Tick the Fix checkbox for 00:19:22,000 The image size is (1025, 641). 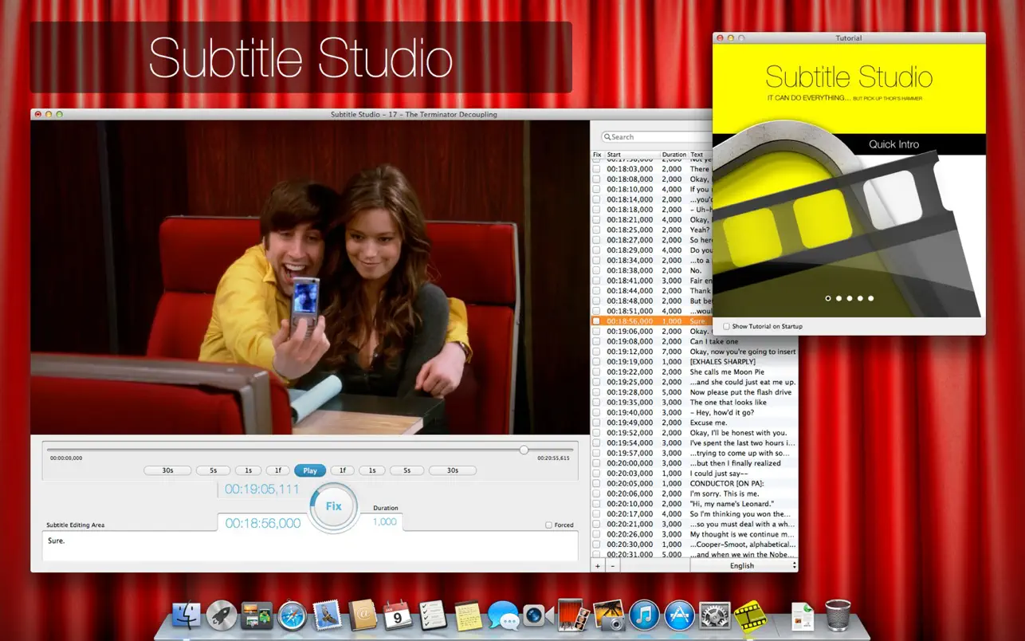[596, 372]
